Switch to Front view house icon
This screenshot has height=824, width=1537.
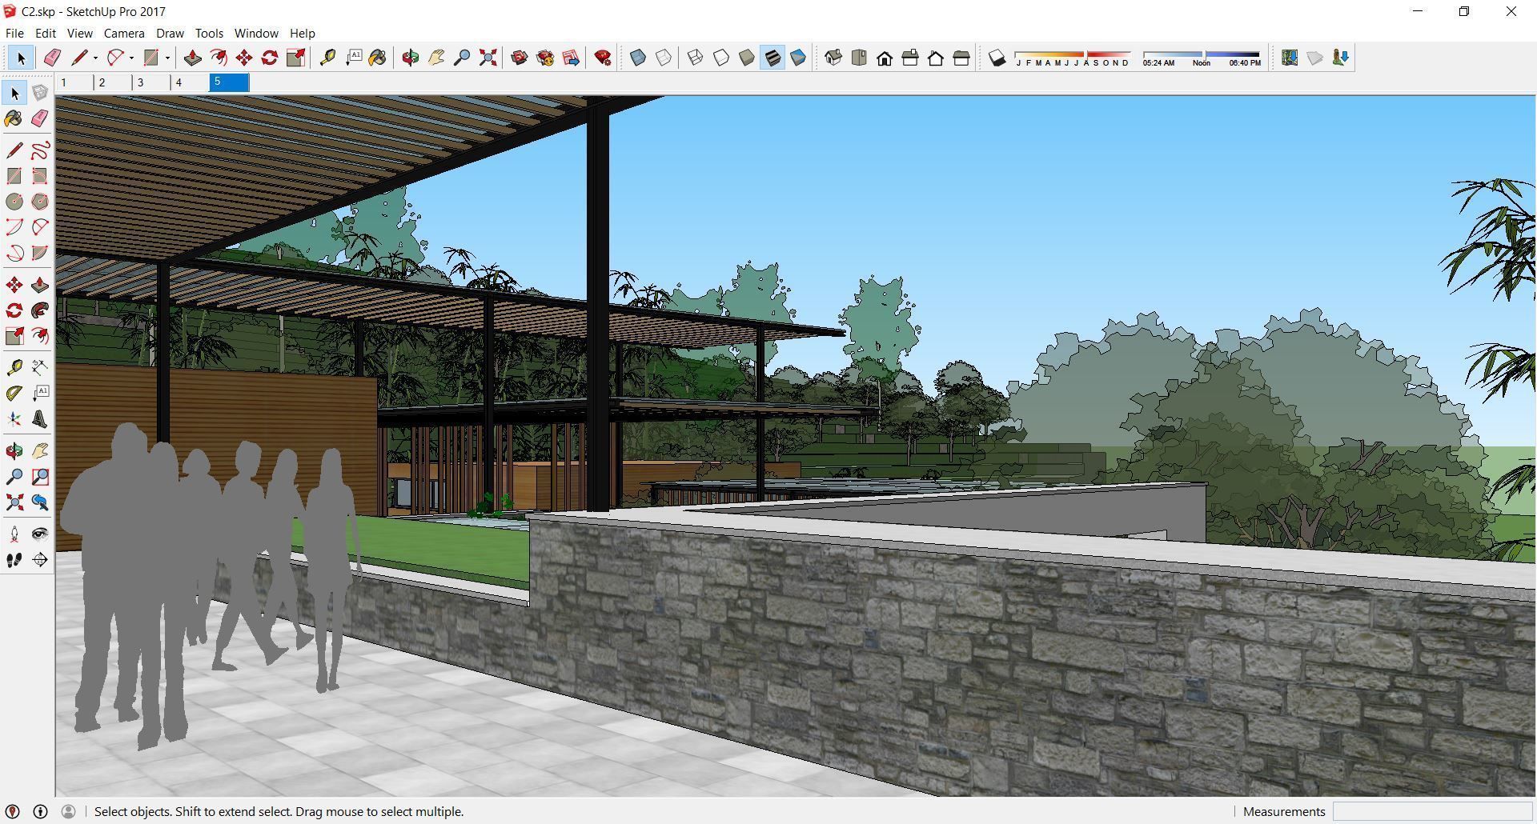coord(885,58)
